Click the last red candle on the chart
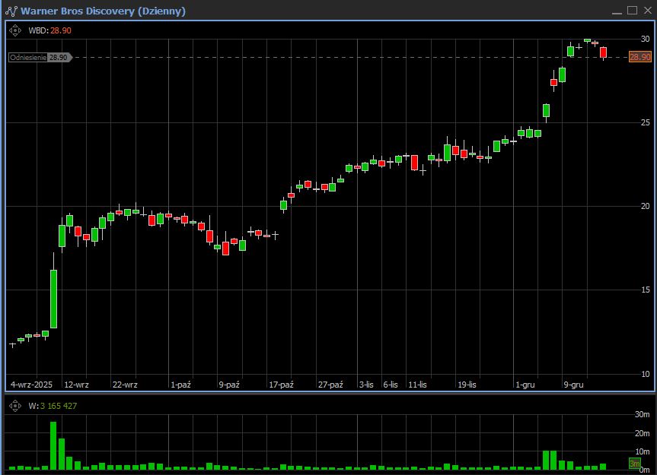 click(x=603, y=52)
